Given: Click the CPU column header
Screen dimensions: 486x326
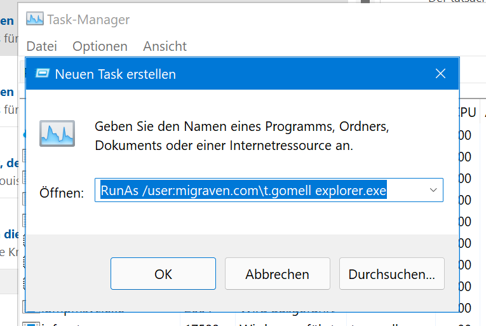Looking at the screenshot, I should [468, 112].
